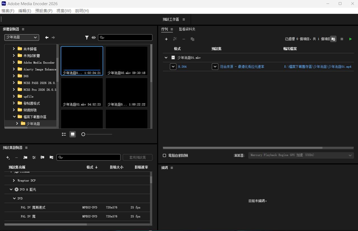Start the queue with the green play button
The height and width of the screenshot is (231, 358).
coord(350,39)
